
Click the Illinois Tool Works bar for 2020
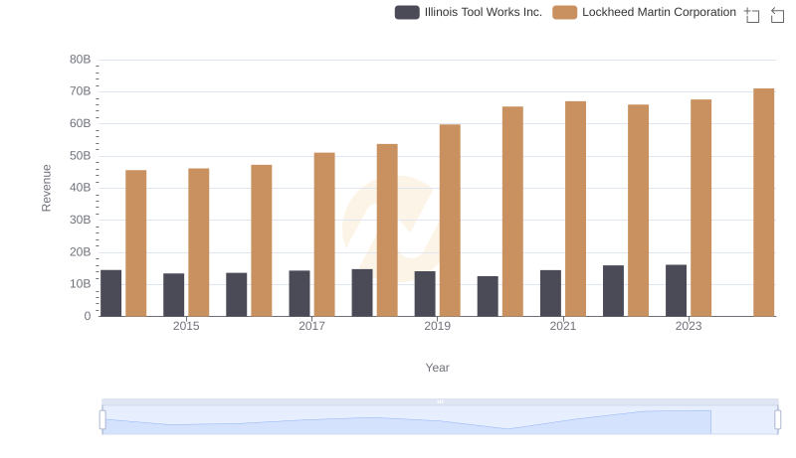click(x=488, y=296)
